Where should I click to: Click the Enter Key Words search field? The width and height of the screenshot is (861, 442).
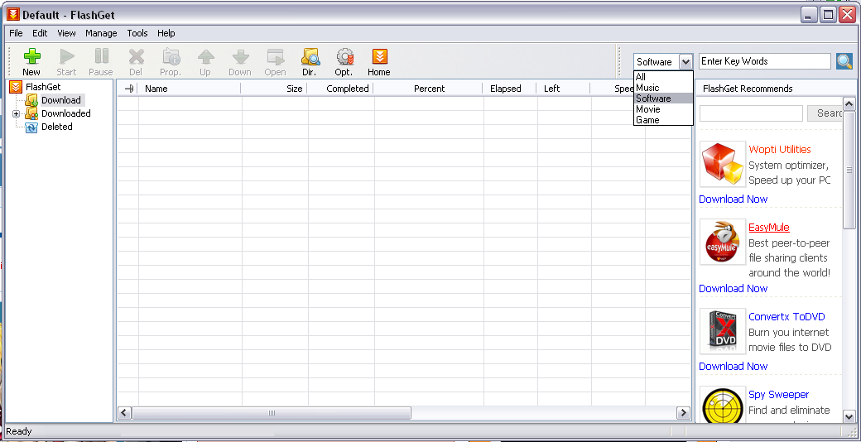click(x=764, y=61)
